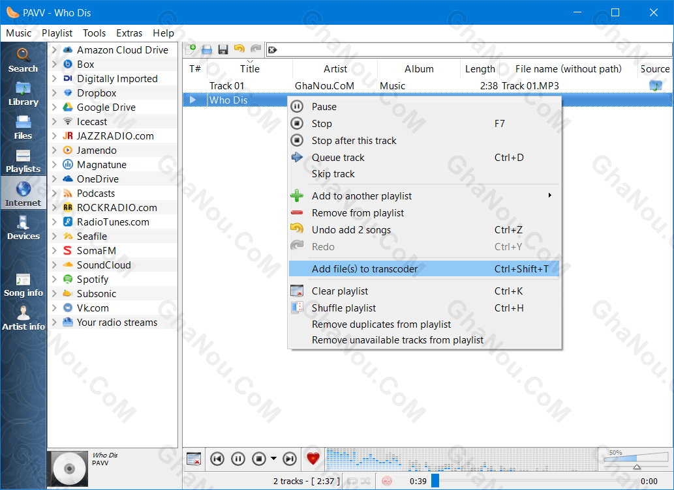Click the new playlist toolbar icon
The image size is (674, 490).
pyautogui.click(x=191, y=50)
